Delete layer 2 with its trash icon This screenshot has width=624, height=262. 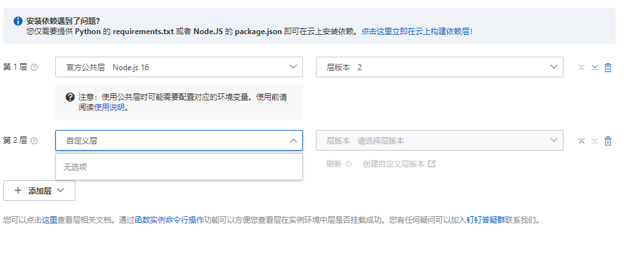[608, 141]
